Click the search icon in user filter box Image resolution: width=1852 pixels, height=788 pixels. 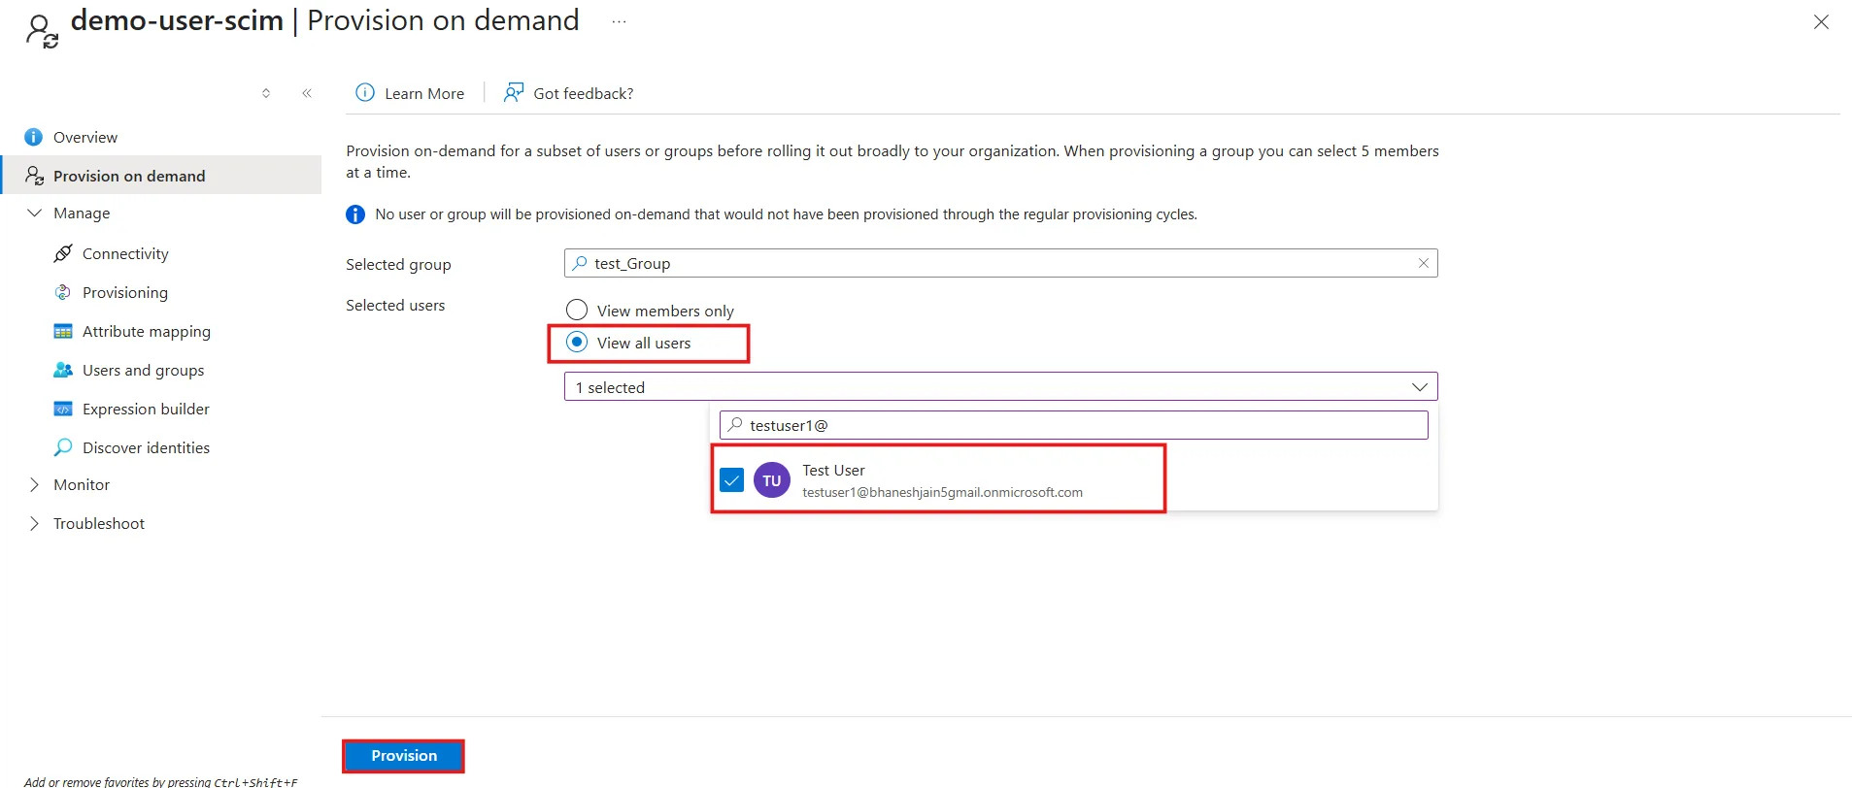point(735,425)
